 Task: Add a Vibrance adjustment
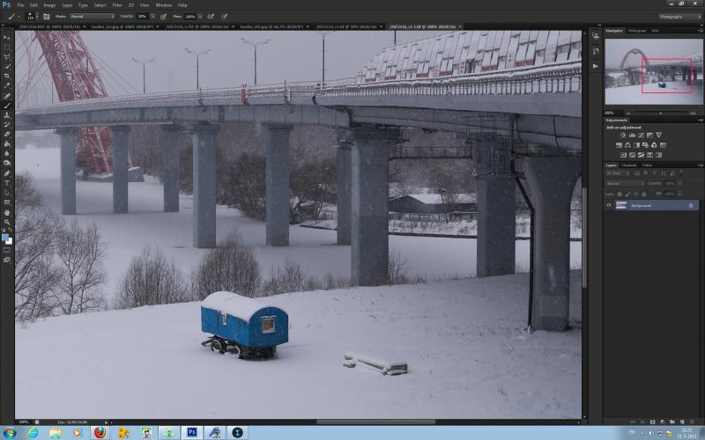(658, 136)
